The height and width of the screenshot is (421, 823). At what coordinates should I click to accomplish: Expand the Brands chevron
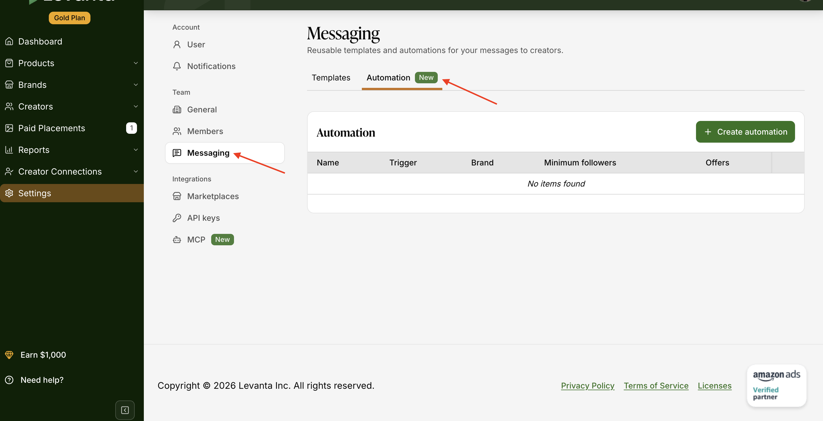tap(136, 85)
